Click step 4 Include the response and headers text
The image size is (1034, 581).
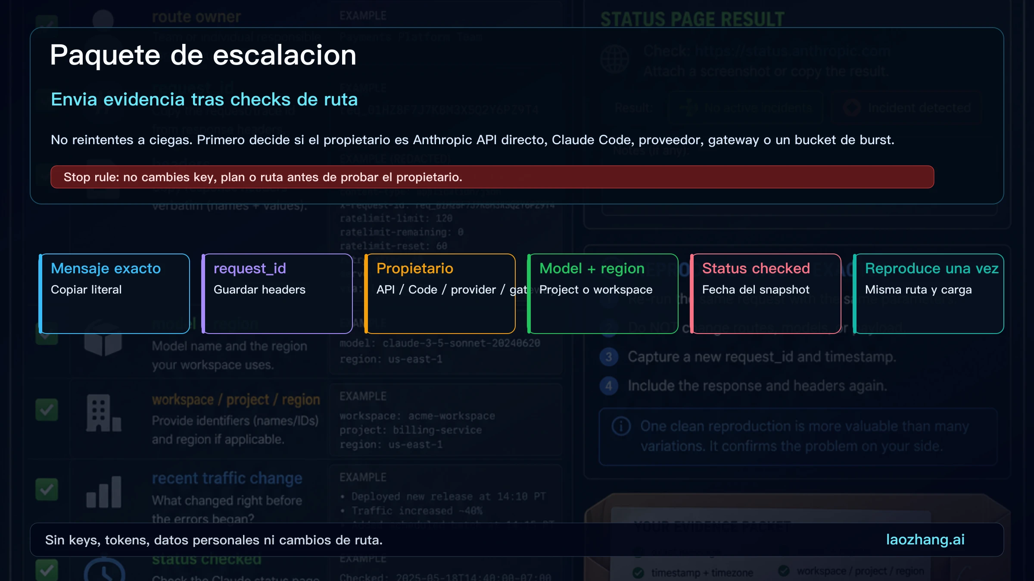757,386
